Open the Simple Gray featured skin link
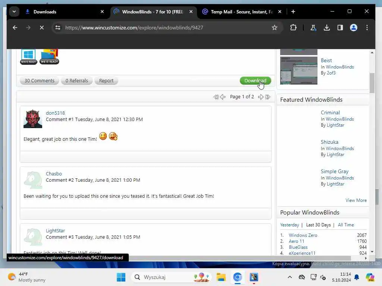This screenshot has height=286, width=382. 335,171
